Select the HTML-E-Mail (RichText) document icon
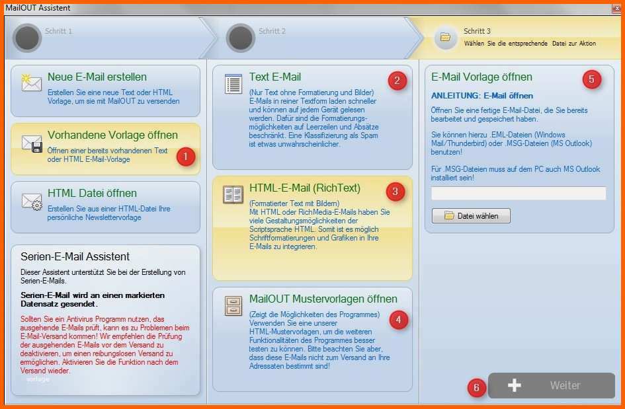625x409 pixels. point(233,192)
